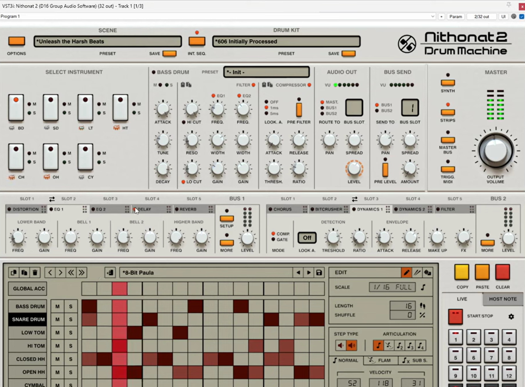Screen dimensions: 525x387
Task: Select the four-substep articulation icon
Action: (x=421, y=345)
